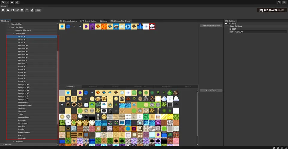Collapse the Basic Settings section

pos(228,26)
